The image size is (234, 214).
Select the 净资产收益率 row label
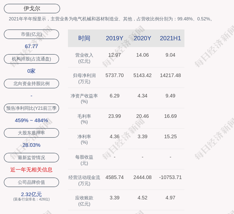point(84,98)
